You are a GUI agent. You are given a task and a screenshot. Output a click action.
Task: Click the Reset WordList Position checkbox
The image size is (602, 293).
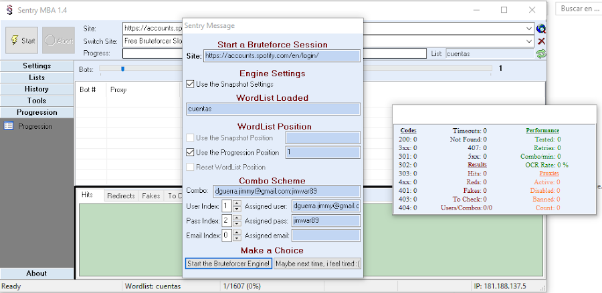pyautogui.click(x=190, y=167)
